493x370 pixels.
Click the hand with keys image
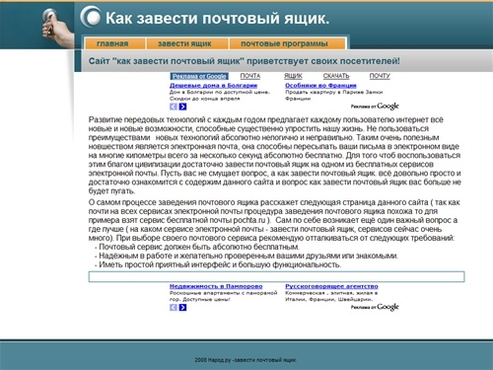(x=57, y=29)
